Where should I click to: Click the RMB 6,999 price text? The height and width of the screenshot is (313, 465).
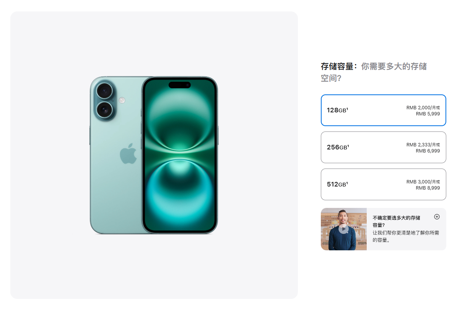pyautogui.click(x=428, y=151)
